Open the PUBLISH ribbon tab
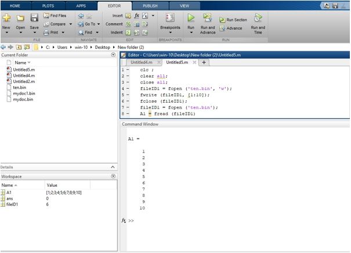This screenshot has width=351, height=253. click(150, 5)
